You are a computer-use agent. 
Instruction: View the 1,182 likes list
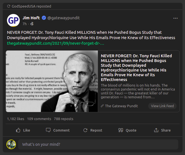[x=16, y=119]
